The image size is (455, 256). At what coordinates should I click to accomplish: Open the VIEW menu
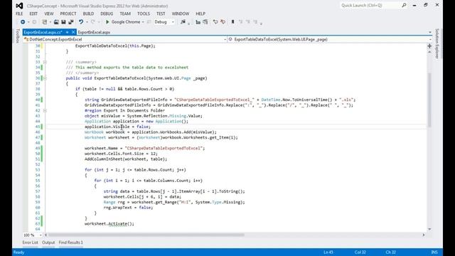pos(49,14)
